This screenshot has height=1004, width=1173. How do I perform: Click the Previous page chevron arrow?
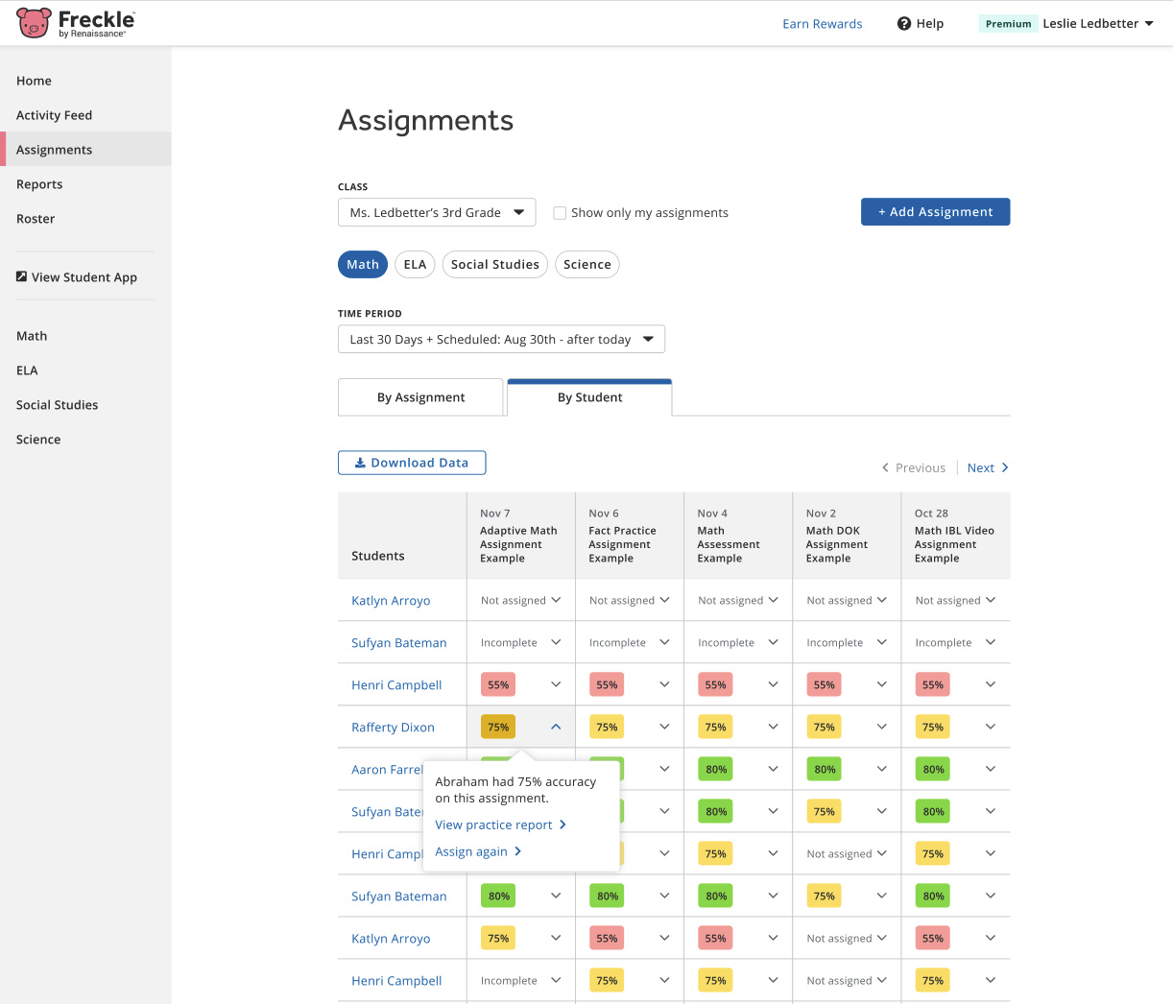coord(884,467)
